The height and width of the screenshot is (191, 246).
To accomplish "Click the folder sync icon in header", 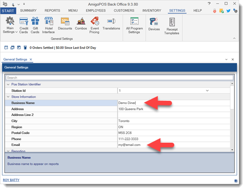I will 221,11.
